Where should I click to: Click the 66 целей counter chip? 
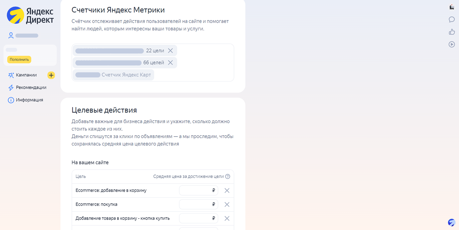125,63
